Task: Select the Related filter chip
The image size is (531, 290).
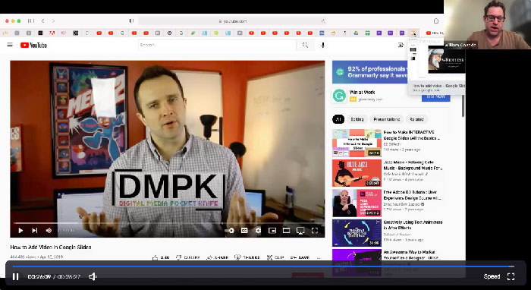Action: pos(416,119)
